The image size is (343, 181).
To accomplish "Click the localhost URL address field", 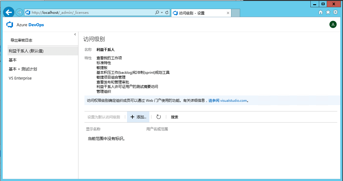I will pos(91,13).
